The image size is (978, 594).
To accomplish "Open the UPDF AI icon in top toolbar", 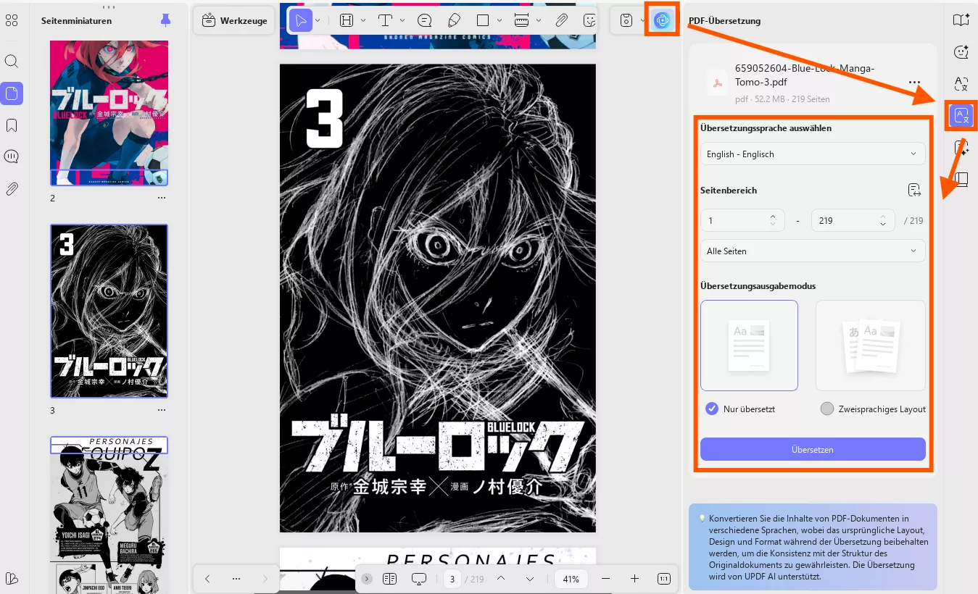I will click(x=661, y=21).
